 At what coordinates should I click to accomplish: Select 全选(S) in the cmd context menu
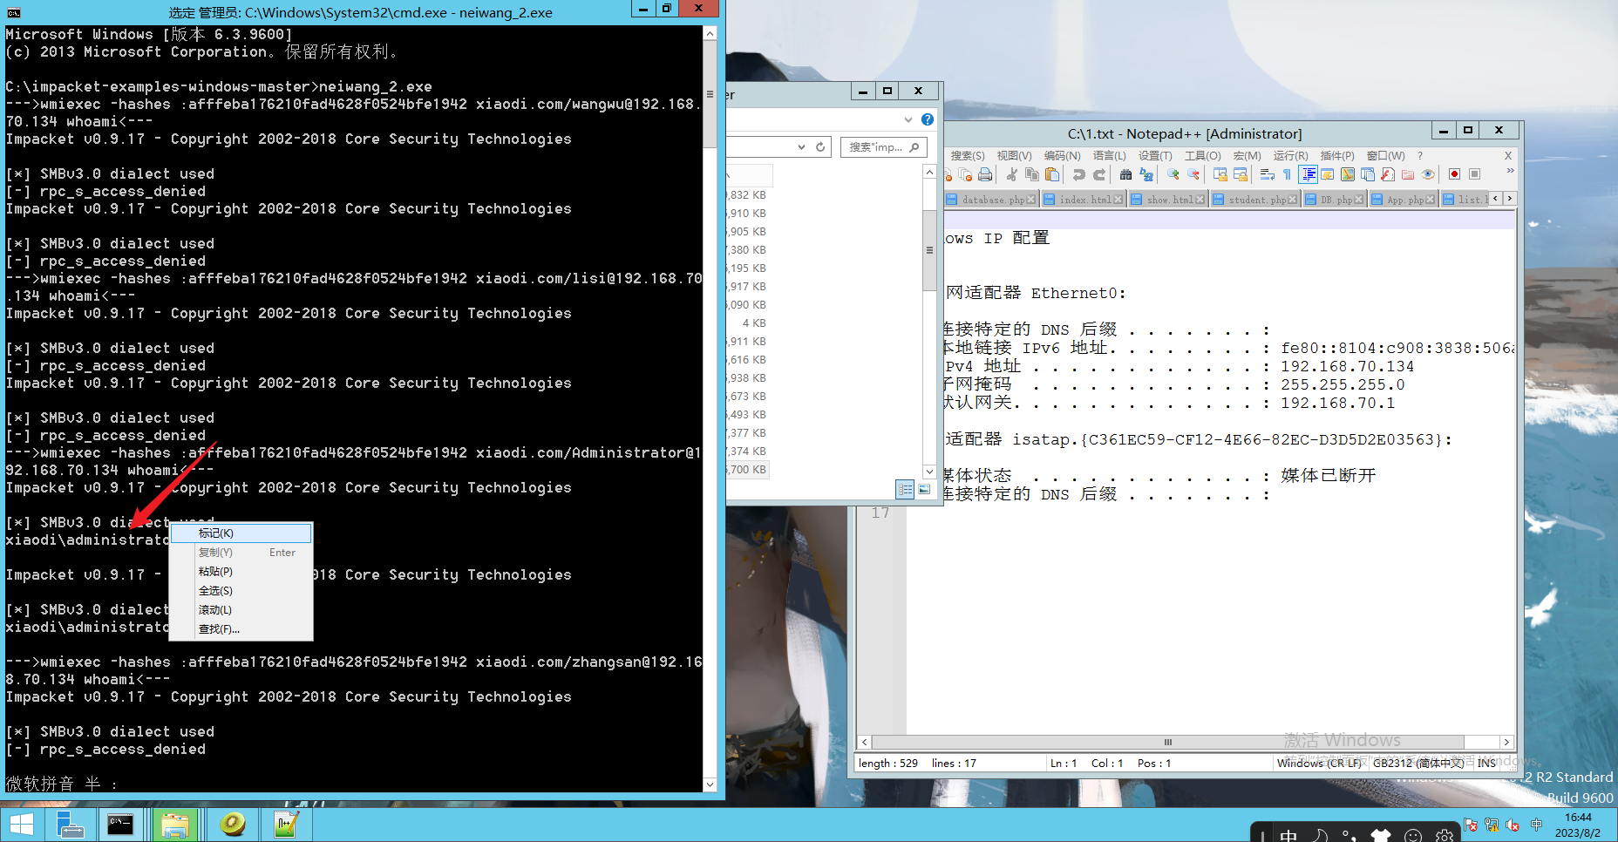click(x=215, y=590)
